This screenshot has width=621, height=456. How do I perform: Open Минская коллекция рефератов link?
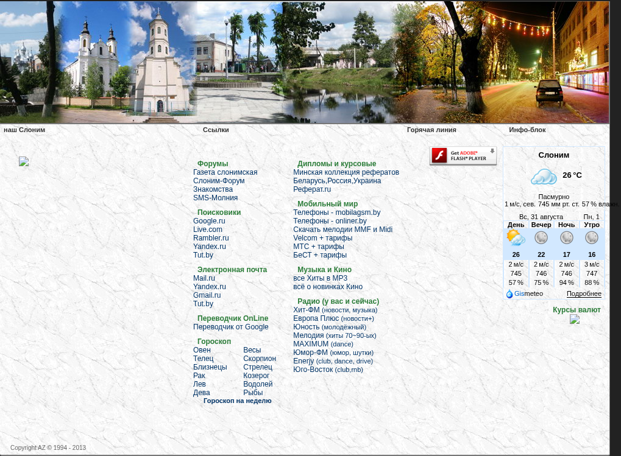[x=346, y=172]
